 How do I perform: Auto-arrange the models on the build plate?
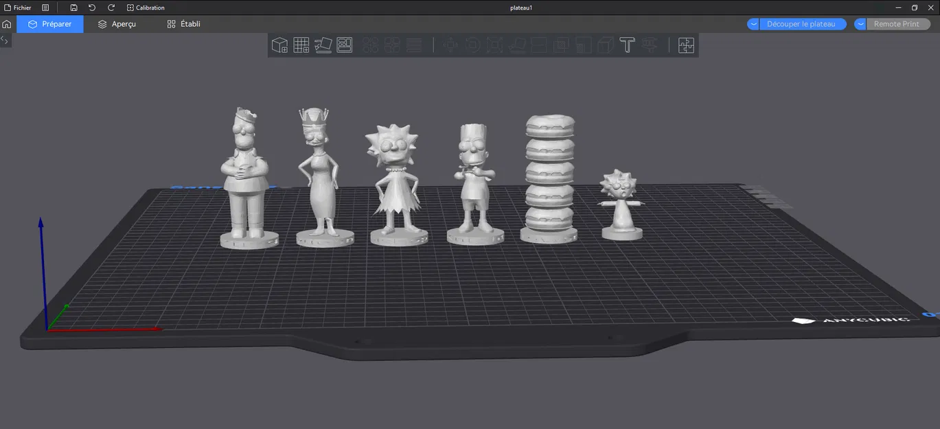point(345,45)
